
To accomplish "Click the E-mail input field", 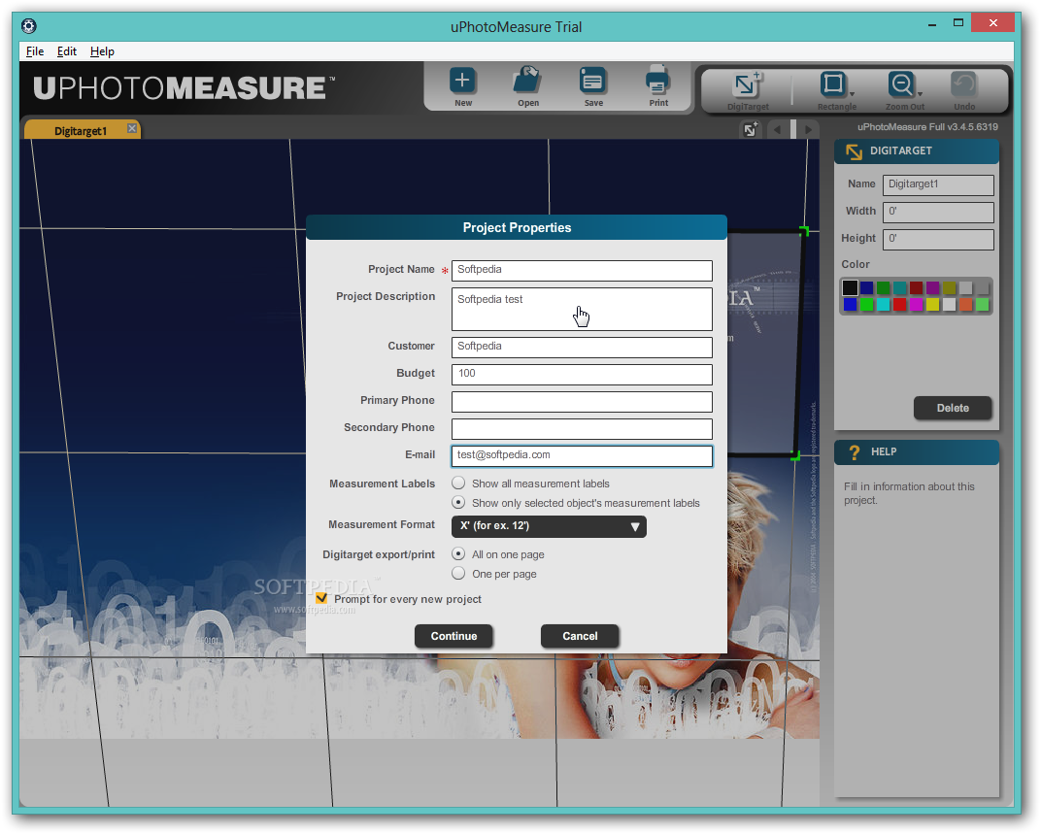I will (x=582, y=455).
